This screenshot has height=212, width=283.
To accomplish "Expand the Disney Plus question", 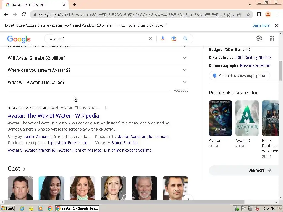I will pos(98,47).
